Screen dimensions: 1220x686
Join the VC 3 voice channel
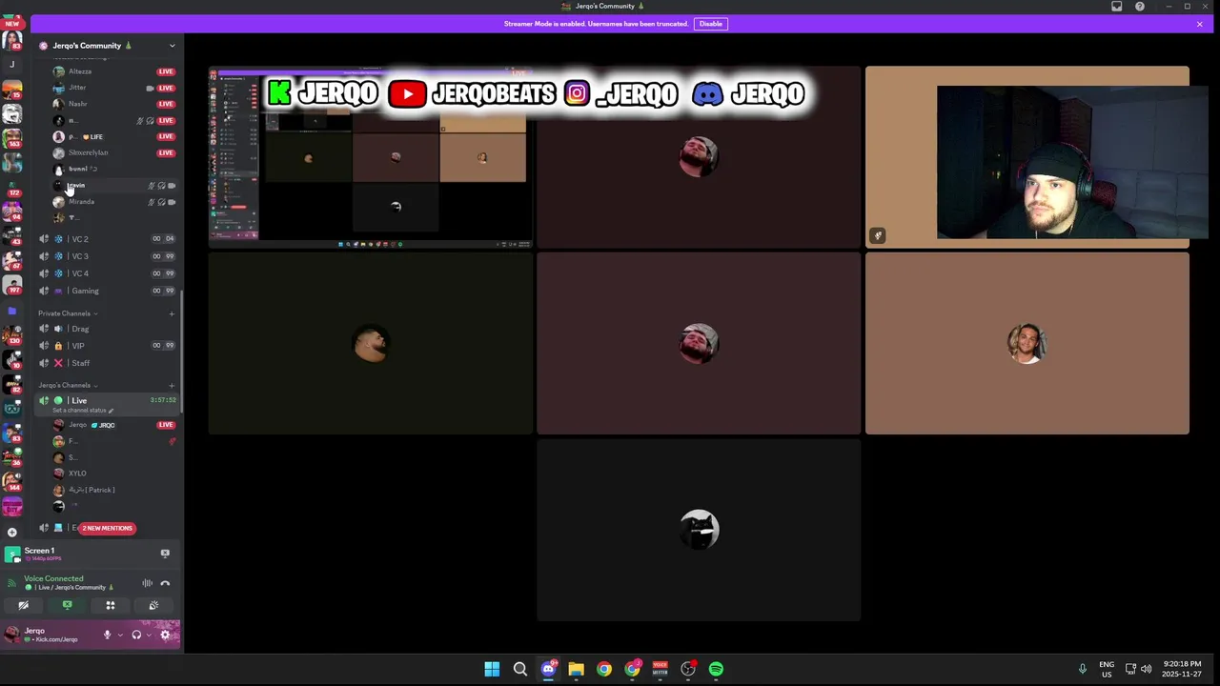coord(108,256)
